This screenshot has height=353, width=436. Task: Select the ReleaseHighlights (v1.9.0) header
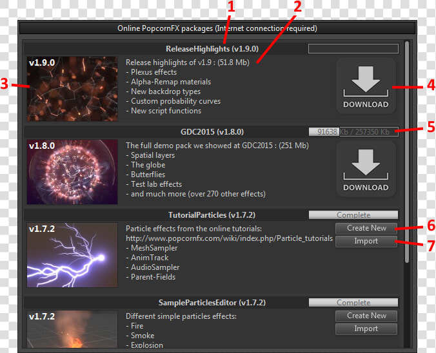click(212, 49)
